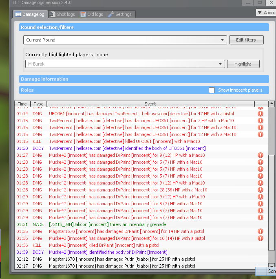276x279 pixels.
Task: Open the MrBurak player dropdown
Action: 124,64
